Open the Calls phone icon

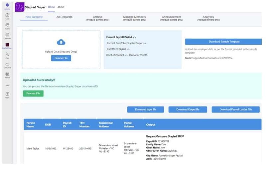7,55
